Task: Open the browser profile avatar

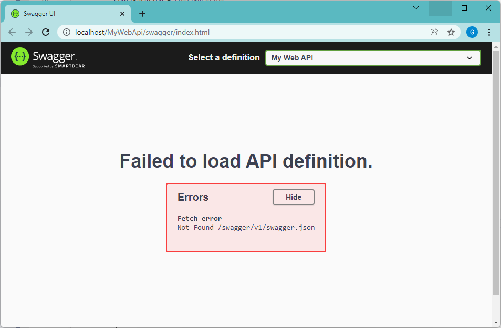Action: tap(472, 32)
